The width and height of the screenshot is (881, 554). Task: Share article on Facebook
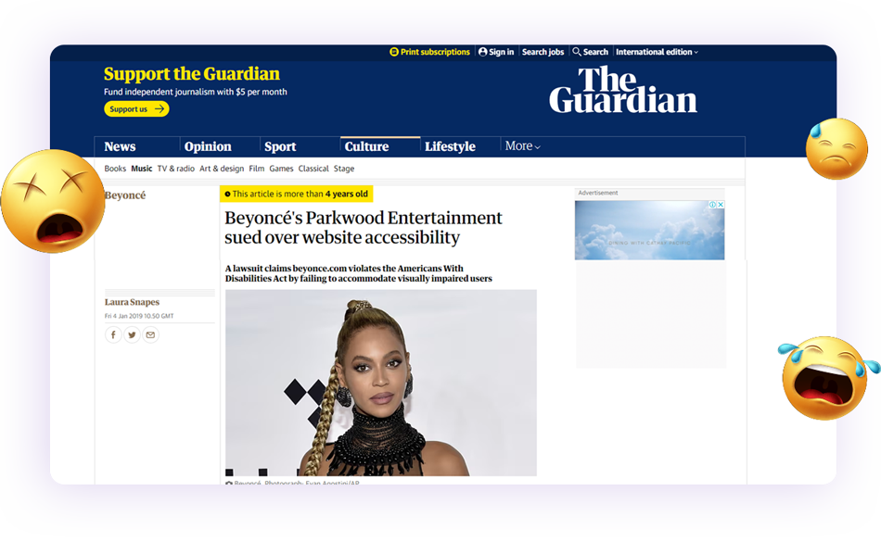pos(113,335)
